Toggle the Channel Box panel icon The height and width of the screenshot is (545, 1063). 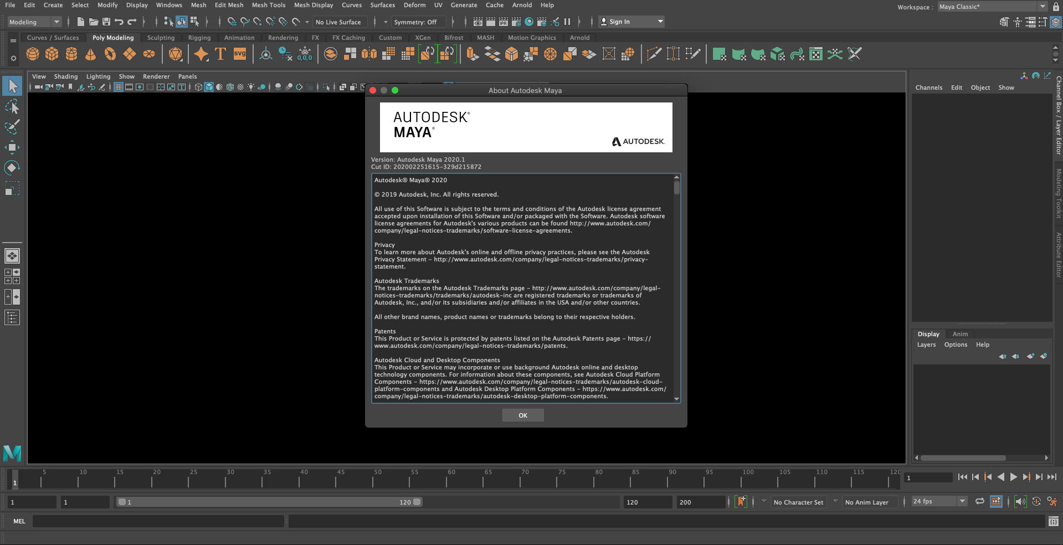1056,22
